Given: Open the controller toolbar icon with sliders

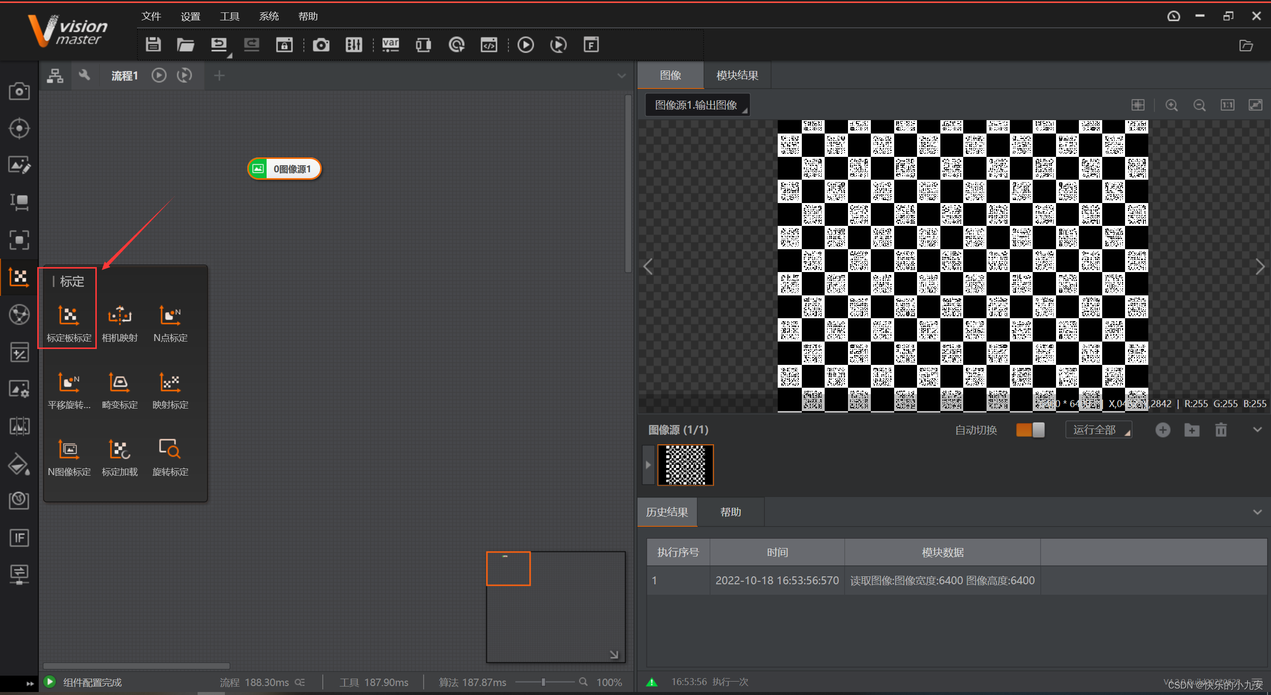Looking at the screenshot, I should 353,45.
